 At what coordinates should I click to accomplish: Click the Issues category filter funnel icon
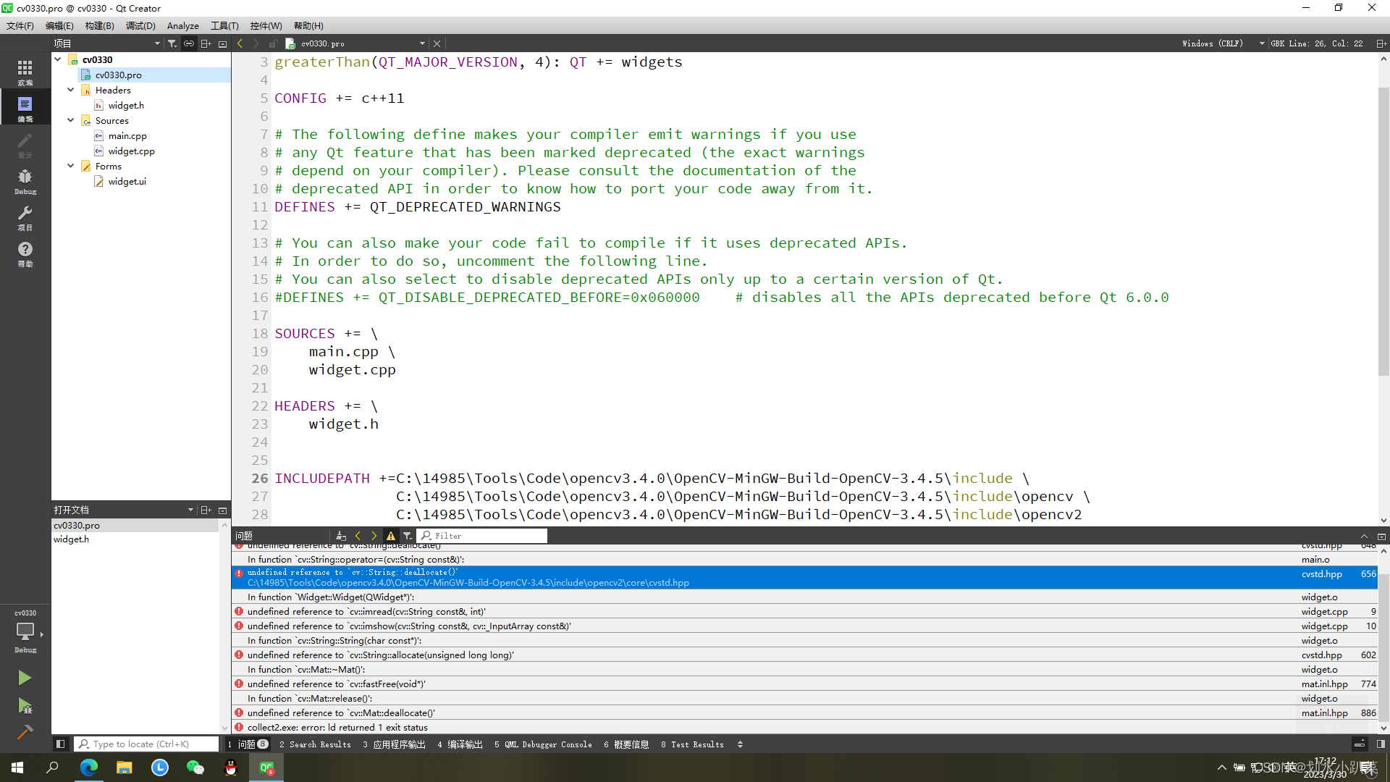pos(408,536)
